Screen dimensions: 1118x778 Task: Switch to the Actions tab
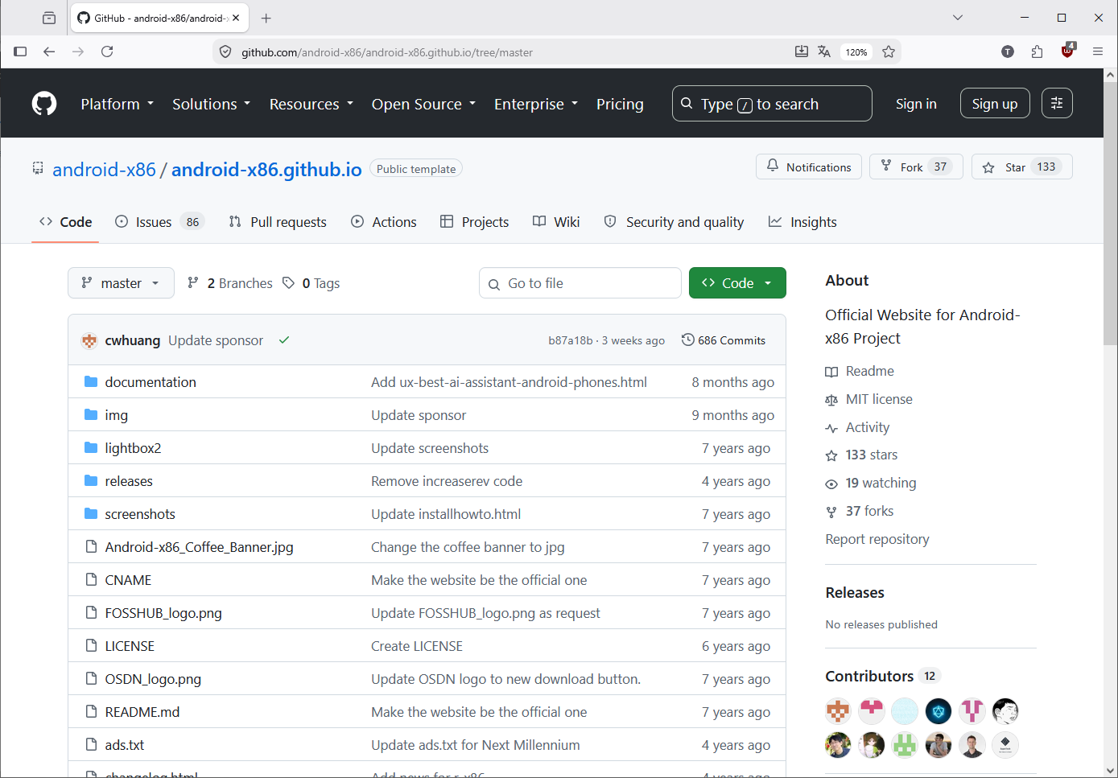[384, 222]
